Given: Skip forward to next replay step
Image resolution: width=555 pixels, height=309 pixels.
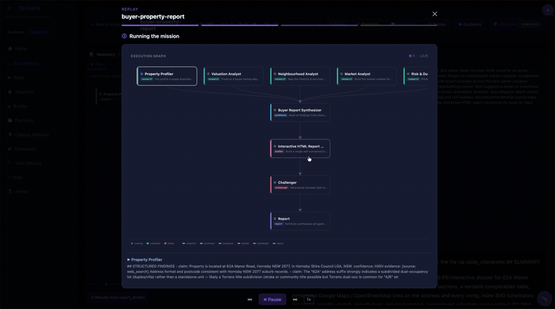Looking at the screenshot, I should pos(295,300).
